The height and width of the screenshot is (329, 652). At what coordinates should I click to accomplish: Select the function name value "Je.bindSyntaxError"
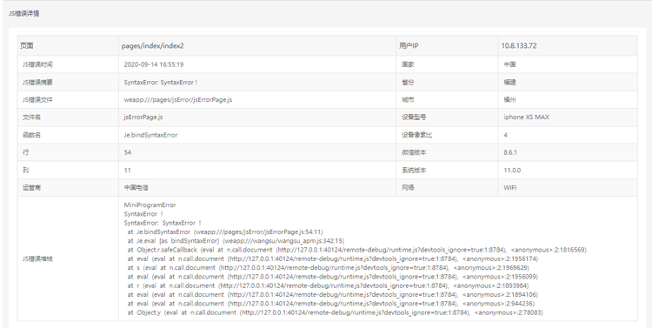click(150, 135)
